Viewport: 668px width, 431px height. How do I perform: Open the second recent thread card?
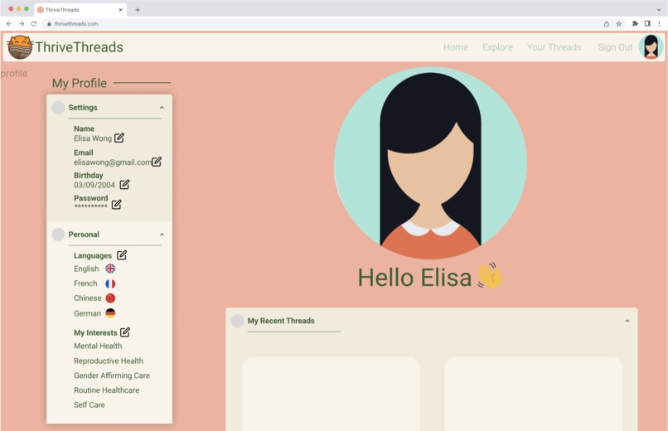point(534,394)
